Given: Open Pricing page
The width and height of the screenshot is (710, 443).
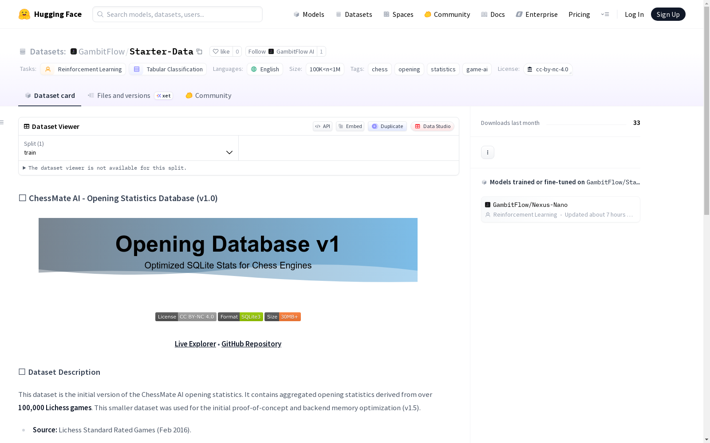Looking at the screenshot, I should [x=579, y=14].
